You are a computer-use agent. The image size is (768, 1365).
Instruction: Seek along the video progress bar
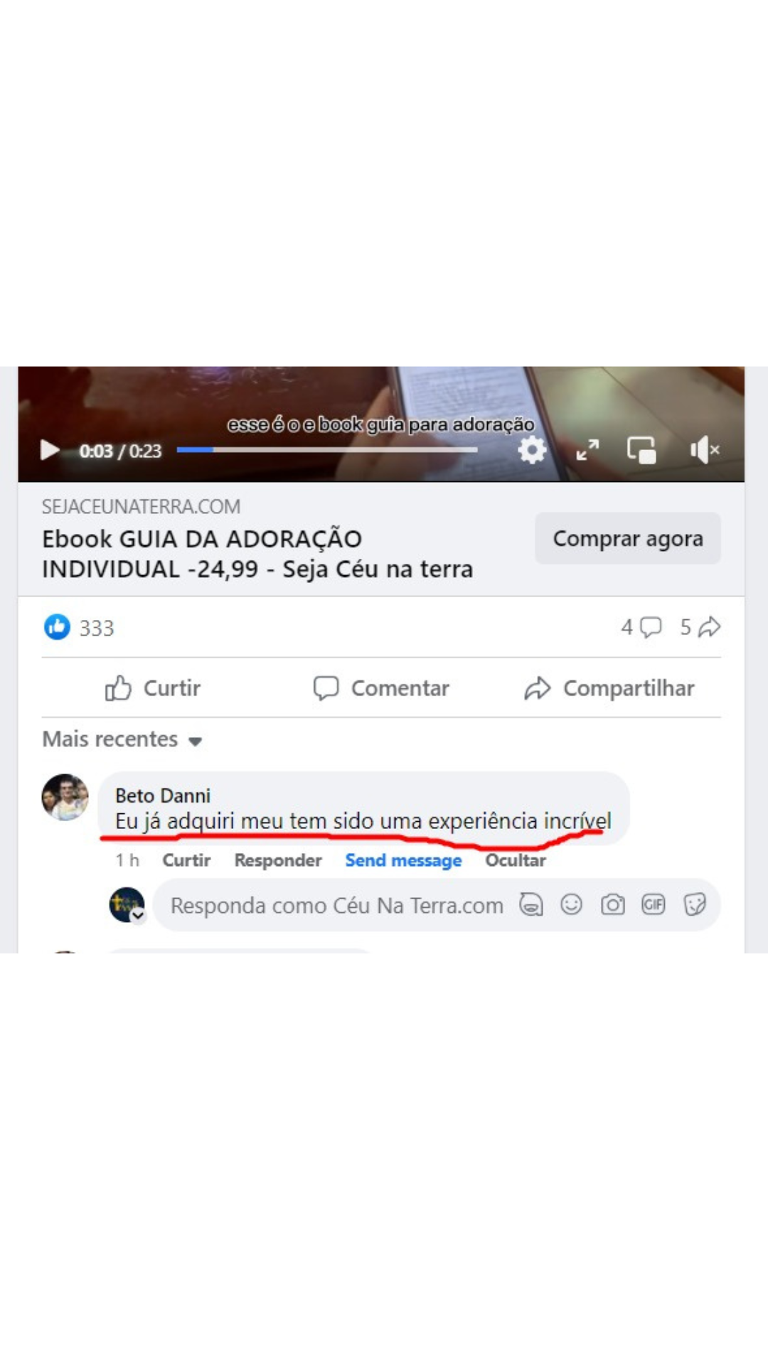tap(327, 449)
